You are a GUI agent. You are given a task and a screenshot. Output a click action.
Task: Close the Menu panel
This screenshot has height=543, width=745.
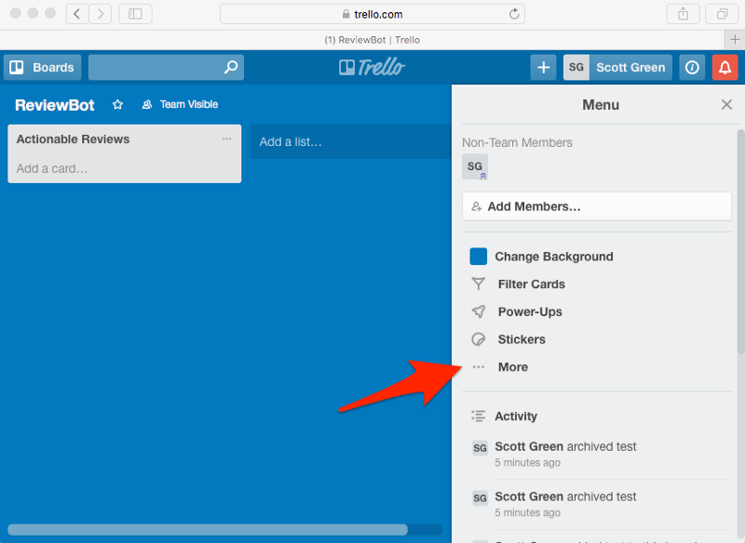point(726,105)
